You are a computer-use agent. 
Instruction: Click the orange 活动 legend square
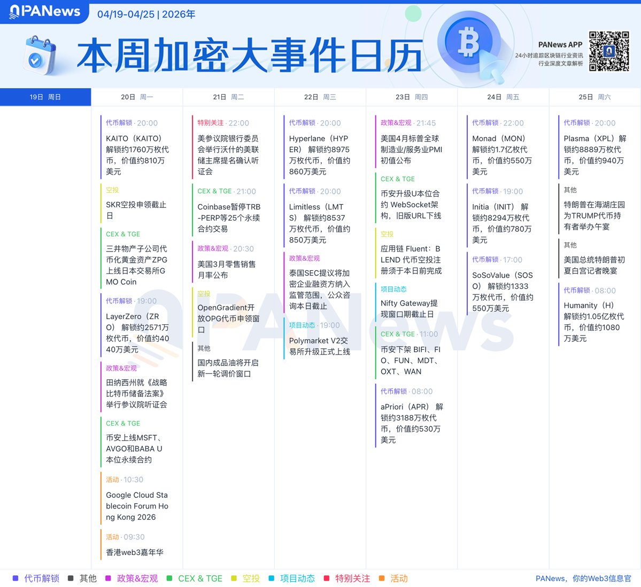pos(382,578)
